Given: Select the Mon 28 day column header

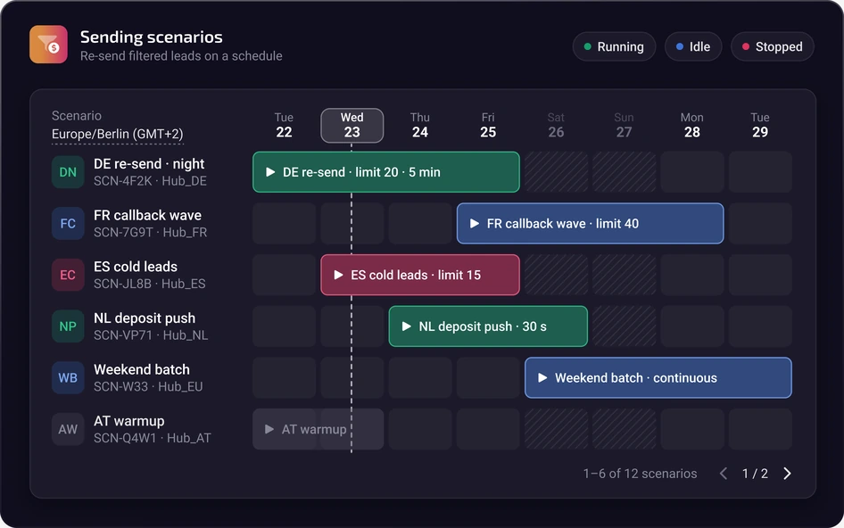Looking at the screenshot, I should click(691, 126).
